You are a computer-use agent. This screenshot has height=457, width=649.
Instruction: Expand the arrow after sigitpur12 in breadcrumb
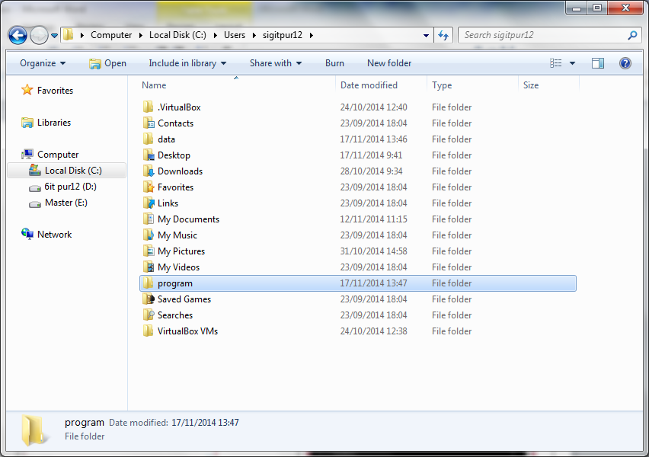[312, 35]
